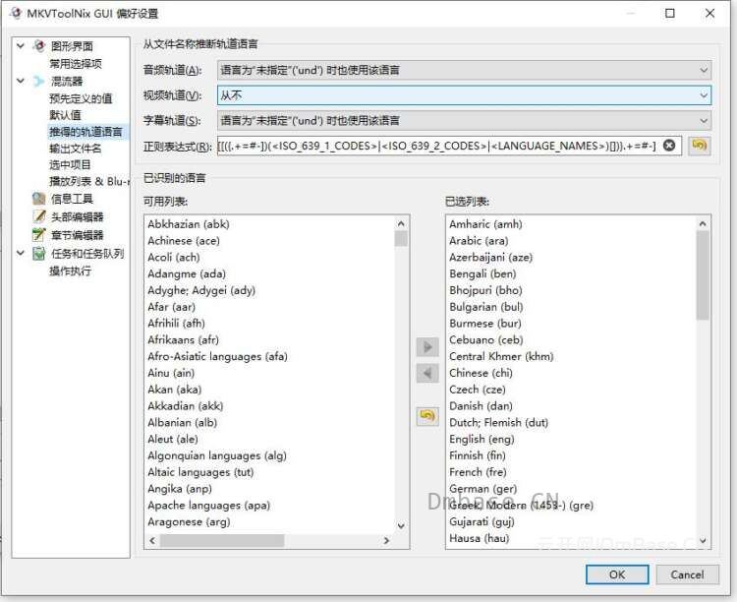Select 选中项目 in the settings tree
The width and height of the screenshot is (737, 602).
(70, 164)
